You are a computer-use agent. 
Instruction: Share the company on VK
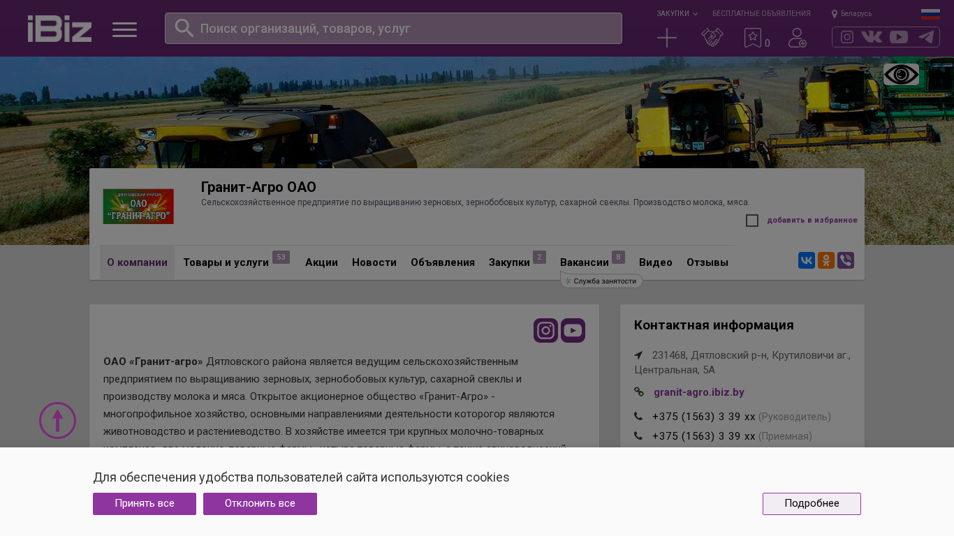807,260
